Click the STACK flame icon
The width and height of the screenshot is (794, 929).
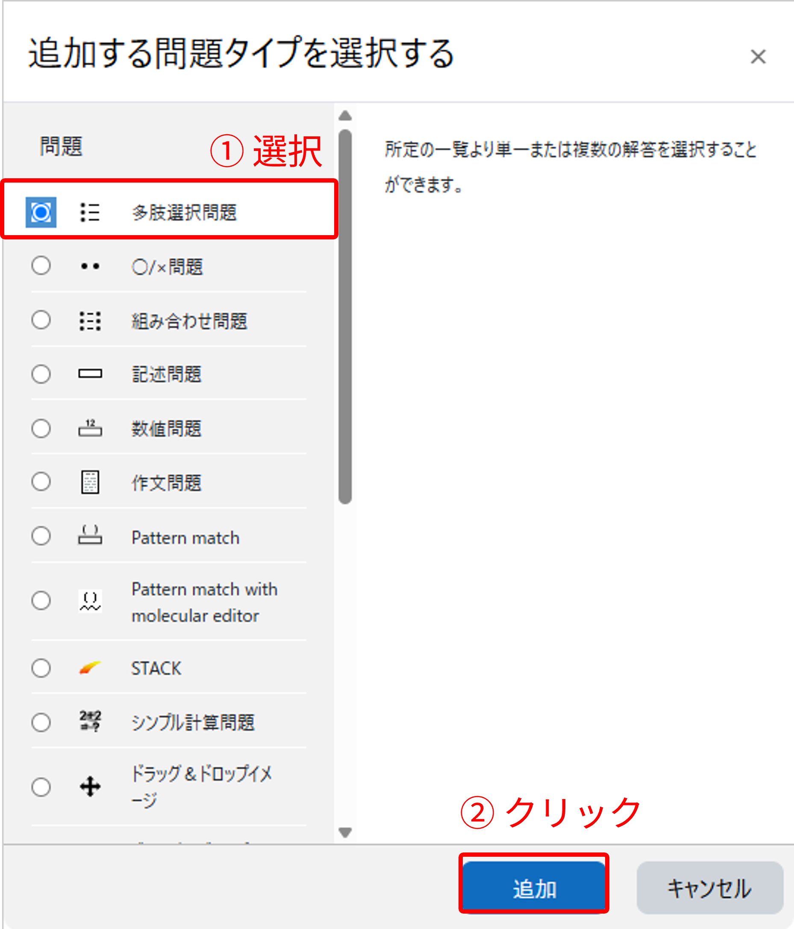click(x=90, y=668)
